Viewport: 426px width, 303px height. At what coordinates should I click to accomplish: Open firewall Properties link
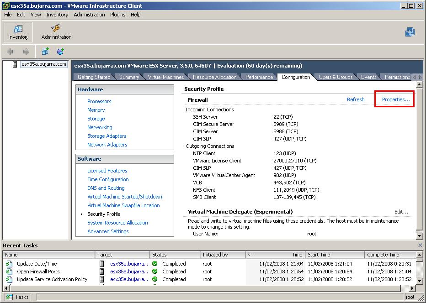point(396,99)
